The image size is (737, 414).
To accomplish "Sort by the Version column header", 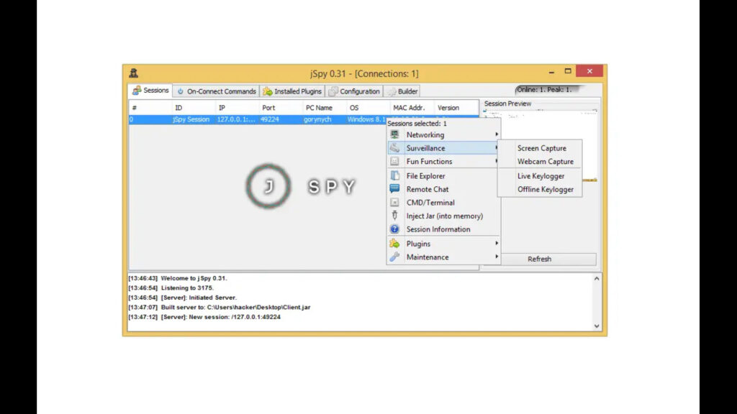I will 455,108.
